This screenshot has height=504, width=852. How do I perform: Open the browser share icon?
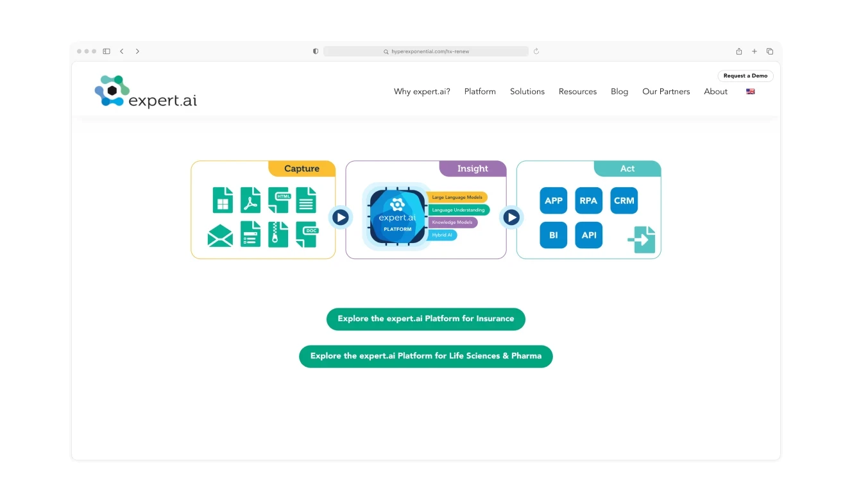click(x=739, y=51)
